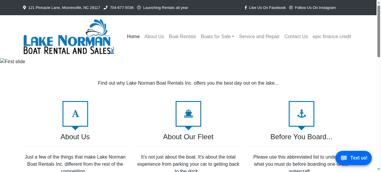381x172 pixels.
Task: Click the Like Us On Facebook link
Action: 267,8
